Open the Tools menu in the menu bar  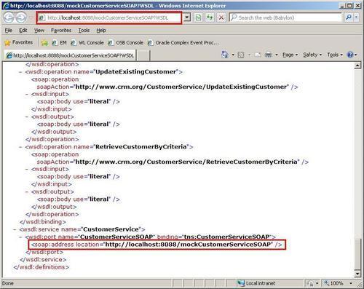point(84,31)
